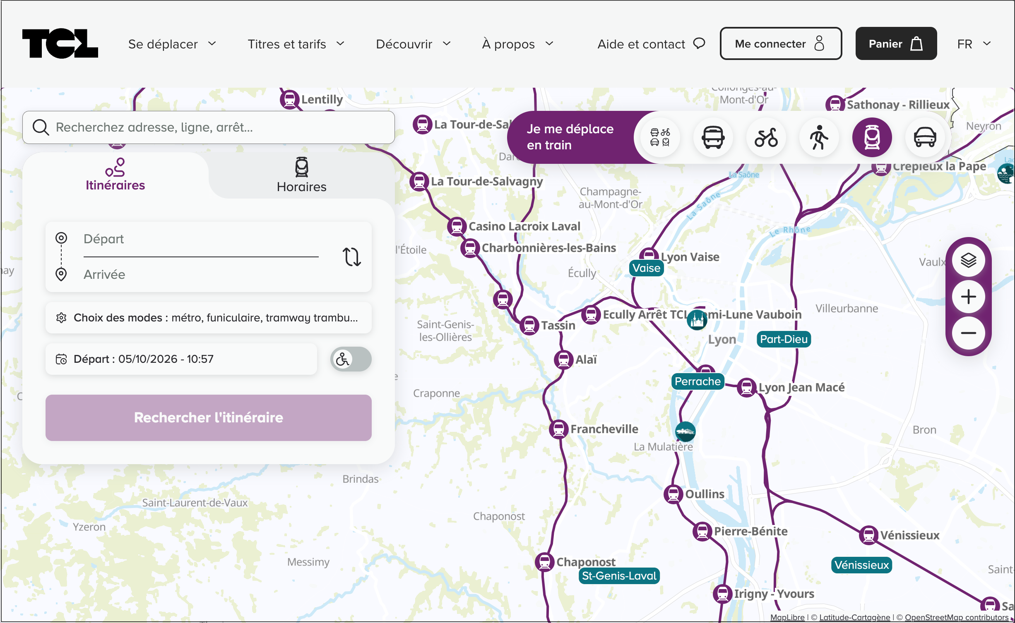The width and height of the screenshot is (1015, 623).
Task: Click the Perrache map label
Action: [x=698, y=381]
